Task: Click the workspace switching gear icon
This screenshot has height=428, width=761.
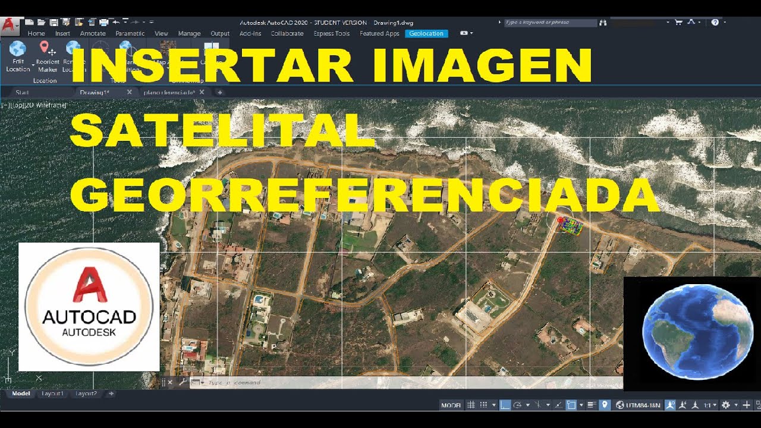Action: (726, 405)
